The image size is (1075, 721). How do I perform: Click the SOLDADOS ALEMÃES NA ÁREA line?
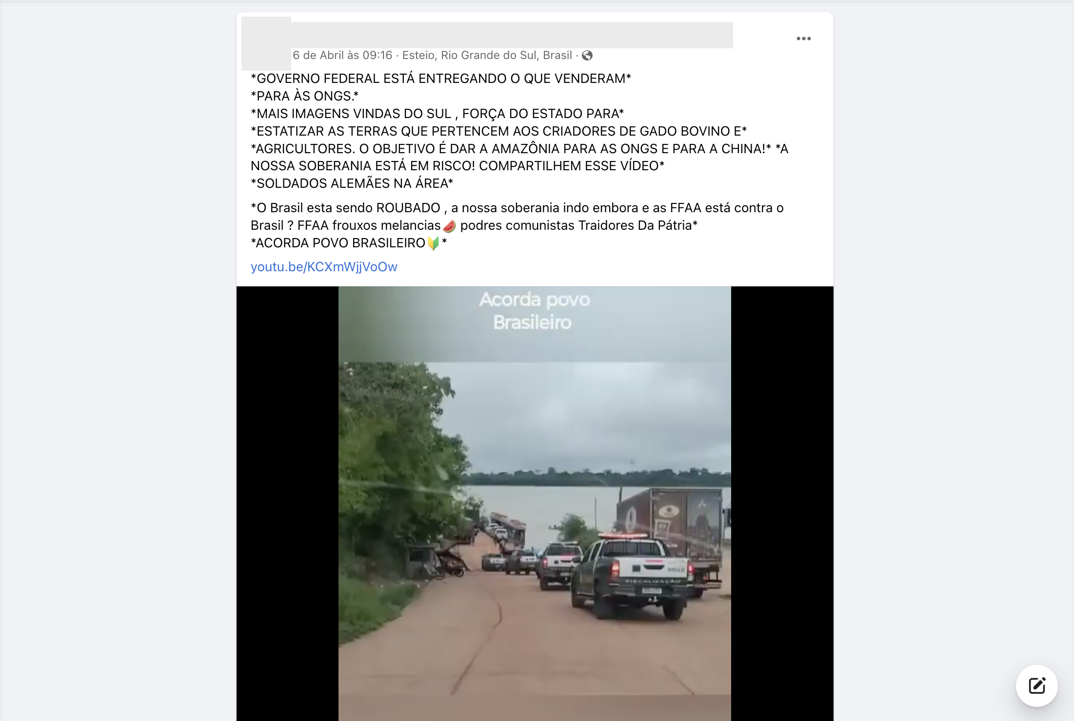pyautogui.click(x=352, y=183)
